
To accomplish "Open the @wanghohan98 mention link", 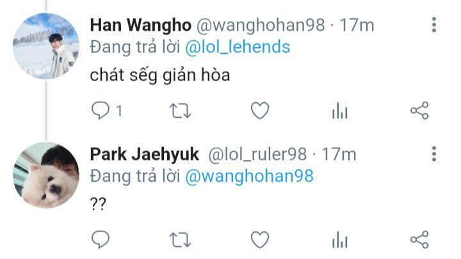I will click(x=249, y=177).
